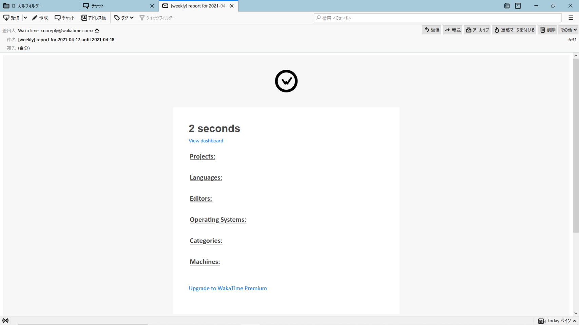579x325 pixels.
Task: Click in the search input field
Action: point(438,18)
